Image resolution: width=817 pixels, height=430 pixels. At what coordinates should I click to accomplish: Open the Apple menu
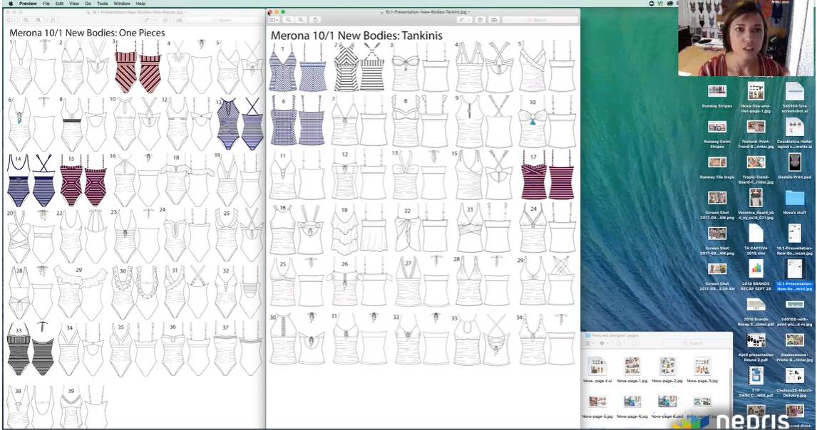(x=11, y=4)
